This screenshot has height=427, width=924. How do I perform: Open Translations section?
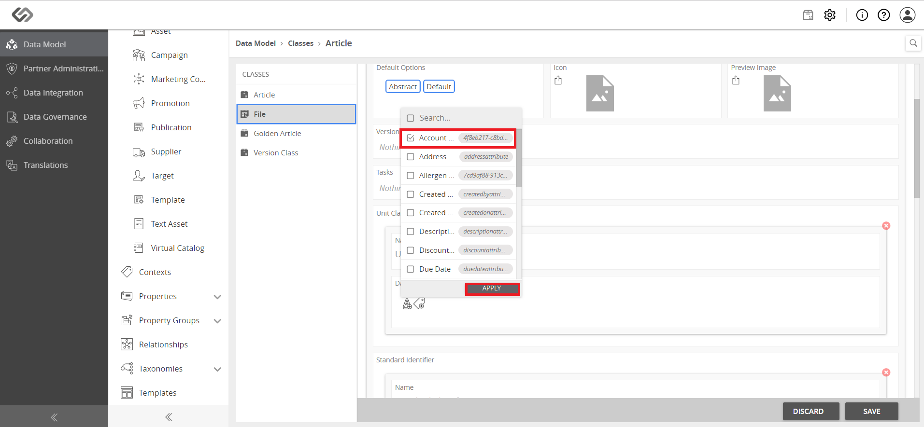pos(54,165)
